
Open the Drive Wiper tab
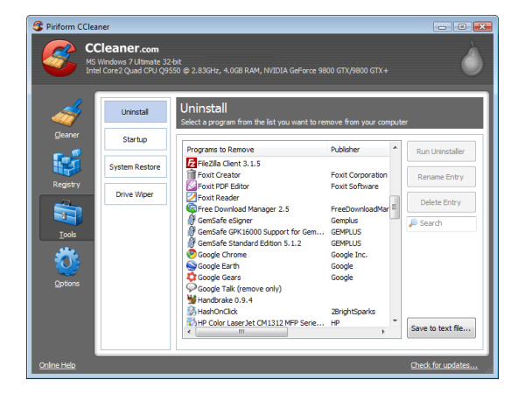pos(135,193)
